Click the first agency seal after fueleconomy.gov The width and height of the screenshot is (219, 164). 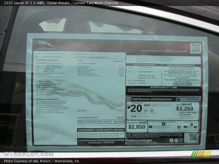[x=172, y=140]
